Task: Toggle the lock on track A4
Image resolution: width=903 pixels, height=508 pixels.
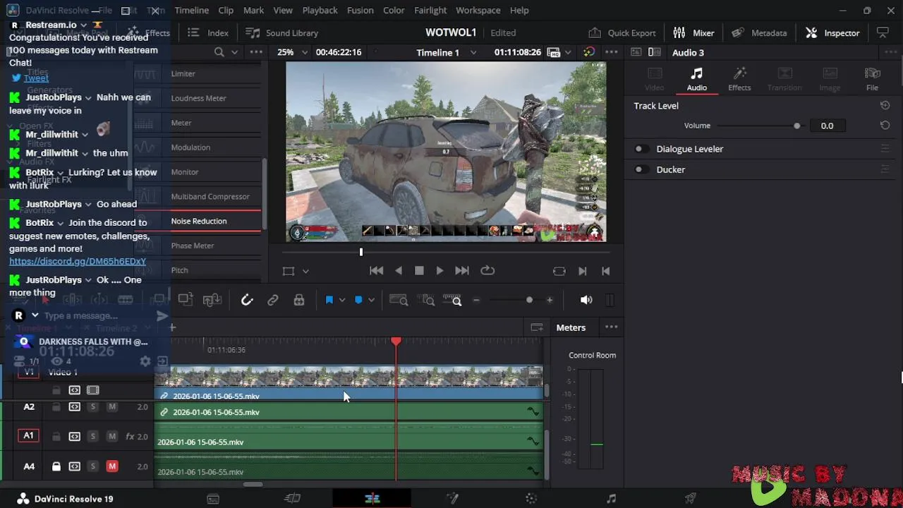Action: [x=56, y=466]
